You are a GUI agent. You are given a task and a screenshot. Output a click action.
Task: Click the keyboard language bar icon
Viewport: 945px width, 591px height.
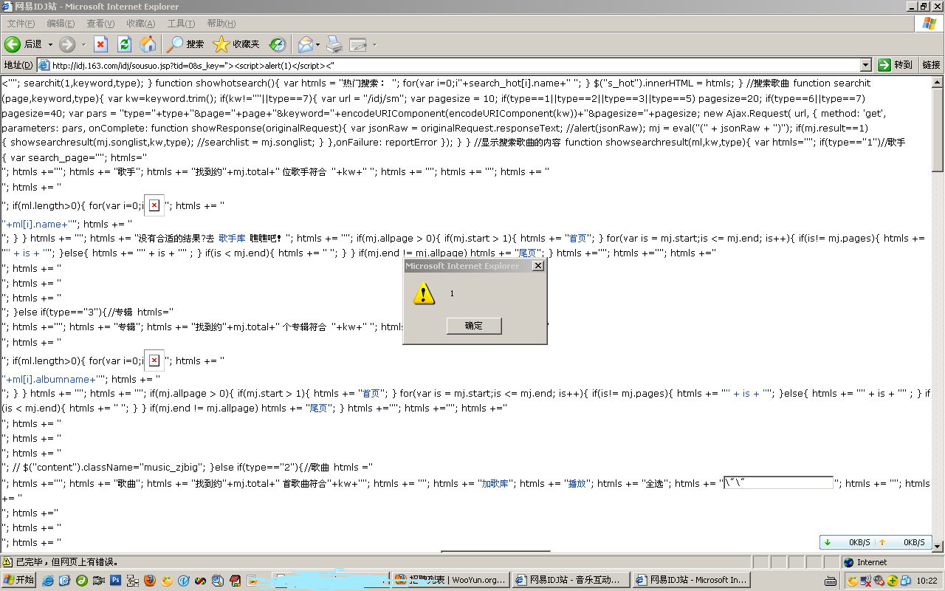pyautogui.click(x=831, y=581)
